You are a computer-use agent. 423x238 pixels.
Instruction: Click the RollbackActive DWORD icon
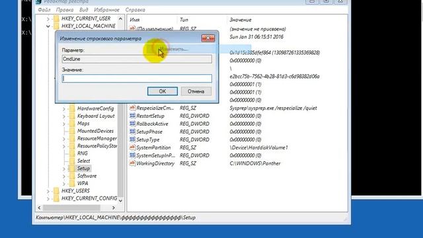pos(132,124)
